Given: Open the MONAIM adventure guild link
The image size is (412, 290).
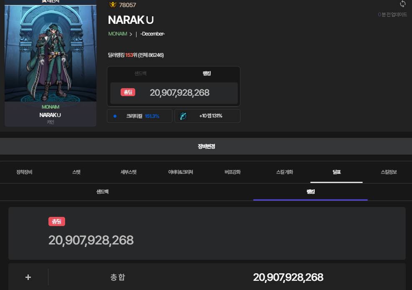Looking at the screenshot, I should [117, 34].
